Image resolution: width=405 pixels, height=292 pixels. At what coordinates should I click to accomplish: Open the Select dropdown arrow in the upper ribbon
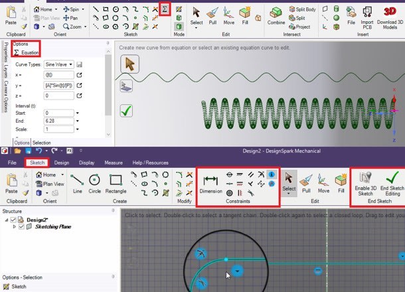point(197,28)
